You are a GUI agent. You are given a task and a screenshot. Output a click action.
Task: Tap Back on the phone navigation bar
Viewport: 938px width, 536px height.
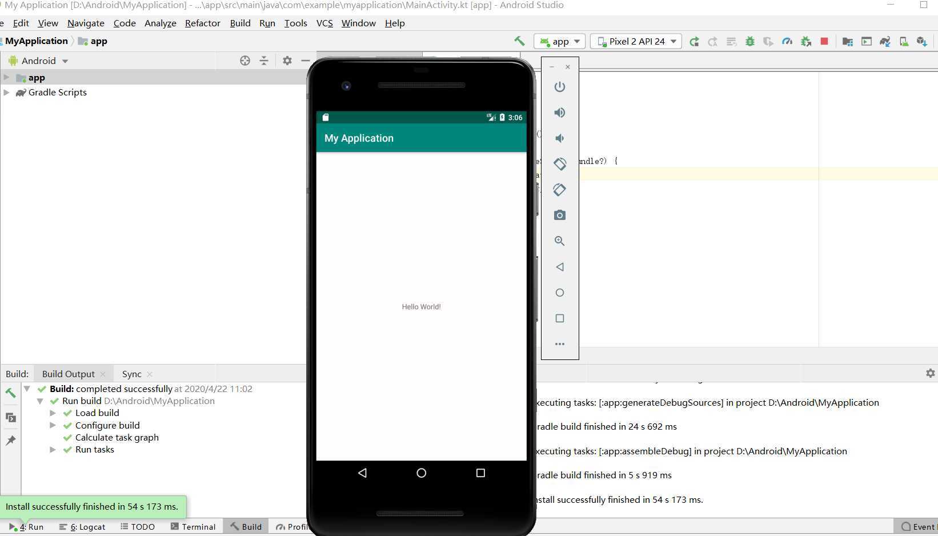click(362, 473)
